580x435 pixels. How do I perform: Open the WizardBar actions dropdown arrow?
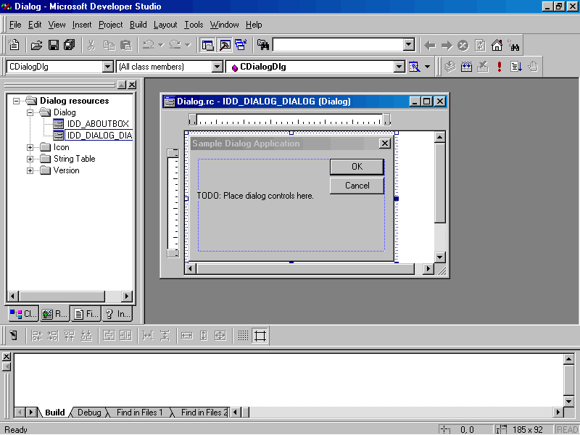tap(427, 67)
